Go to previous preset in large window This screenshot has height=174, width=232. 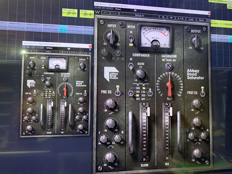click(163, 17)
